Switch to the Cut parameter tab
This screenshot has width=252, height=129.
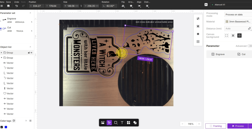(x=241, y=54)
